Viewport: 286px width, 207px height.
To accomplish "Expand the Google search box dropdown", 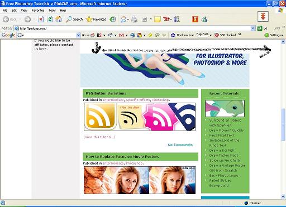I will tap(78, 35).
